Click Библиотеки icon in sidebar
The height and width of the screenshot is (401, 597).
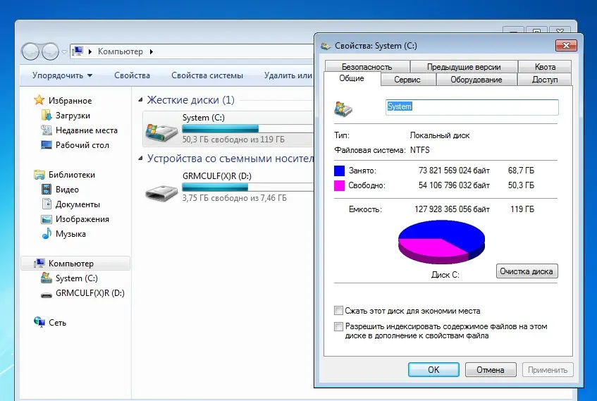pos(39,174)
